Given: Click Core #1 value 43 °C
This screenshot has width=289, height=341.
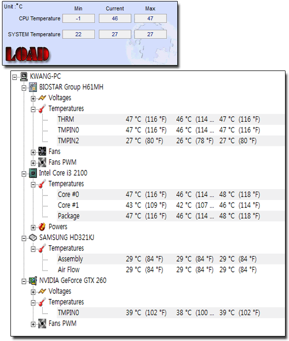Looking at the screenshot, I should (x=134, y=205).
